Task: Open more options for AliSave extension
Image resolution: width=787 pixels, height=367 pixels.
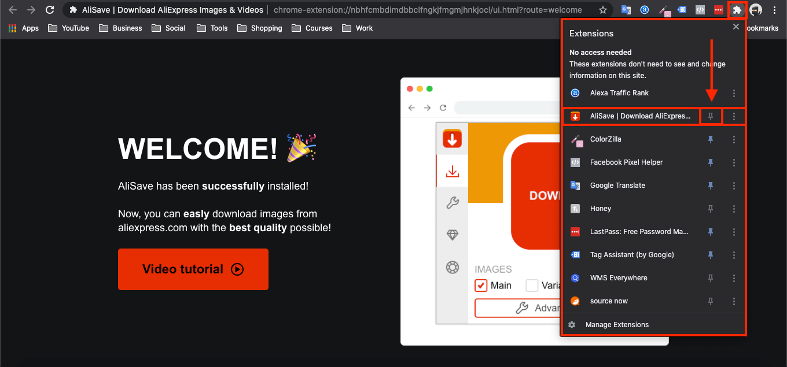Action: [x=734, y=116]
